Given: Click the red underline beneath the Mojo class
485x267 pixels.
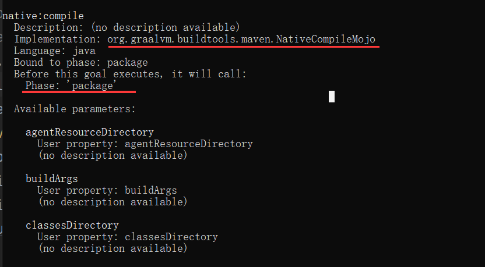Looking at the screenshot, I should pos(244,47).
